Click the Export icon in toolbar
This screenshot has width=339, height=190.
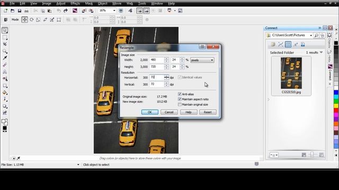pyautogui.click(x=91, y=11)
